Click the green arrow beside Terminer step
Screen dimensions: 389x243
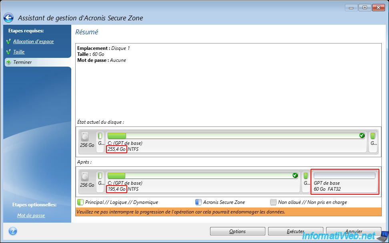(8, 62)
